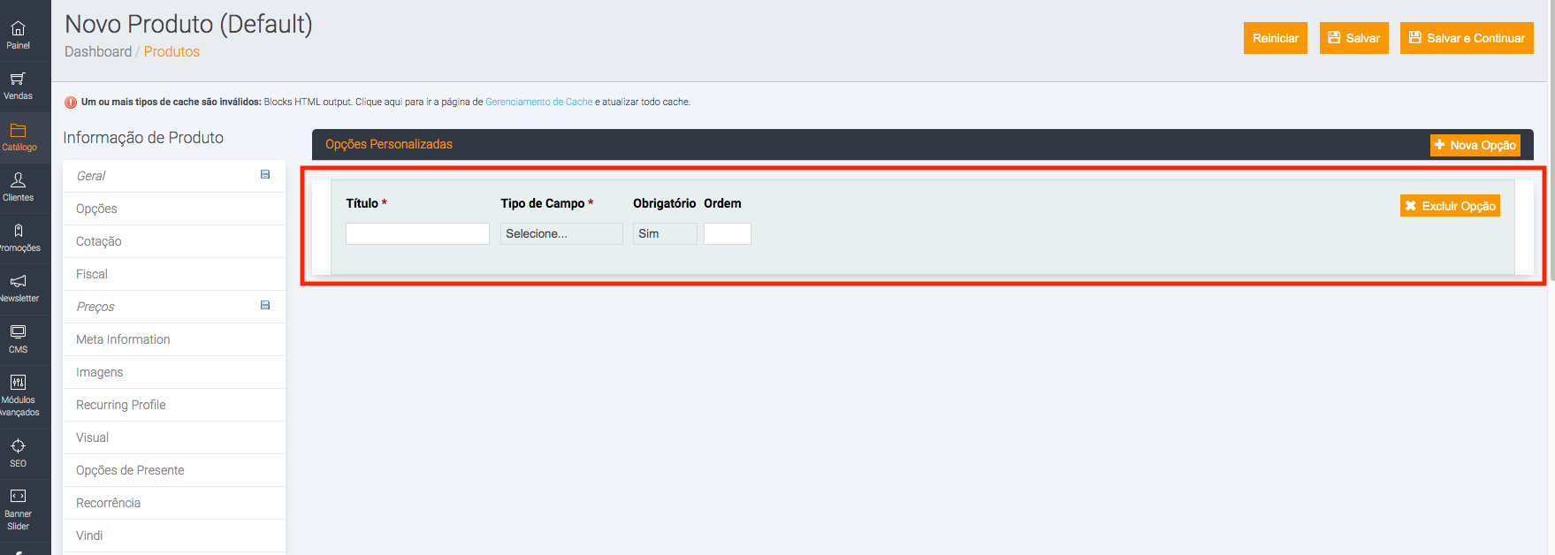Select the Opções de Presente tab

point(174,470)
